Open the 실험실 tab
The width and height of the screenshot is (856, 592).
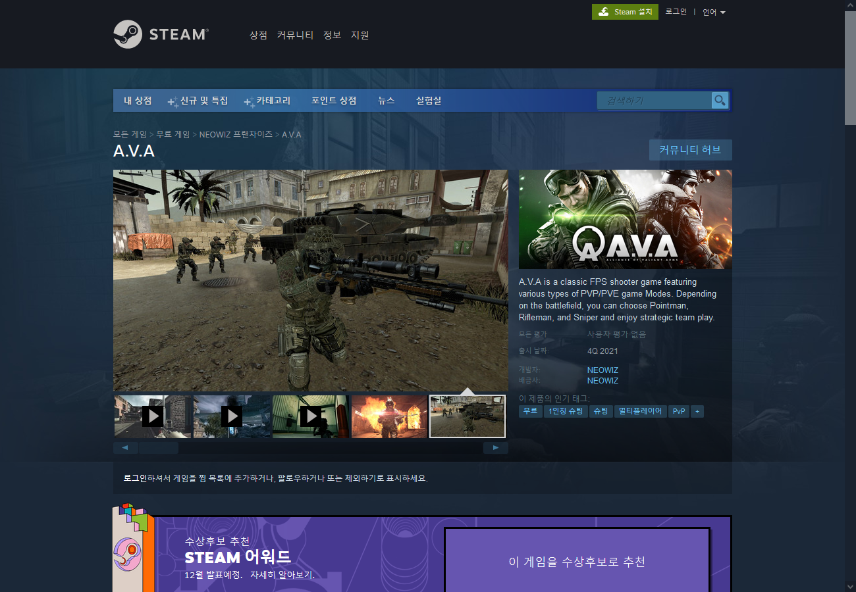[x=429, y=101]
